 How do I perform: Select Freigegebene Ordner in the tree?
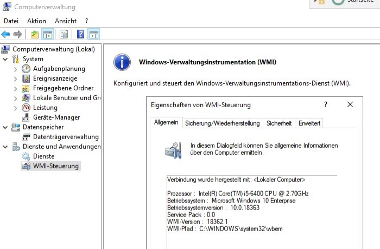(x=64, y=88)
